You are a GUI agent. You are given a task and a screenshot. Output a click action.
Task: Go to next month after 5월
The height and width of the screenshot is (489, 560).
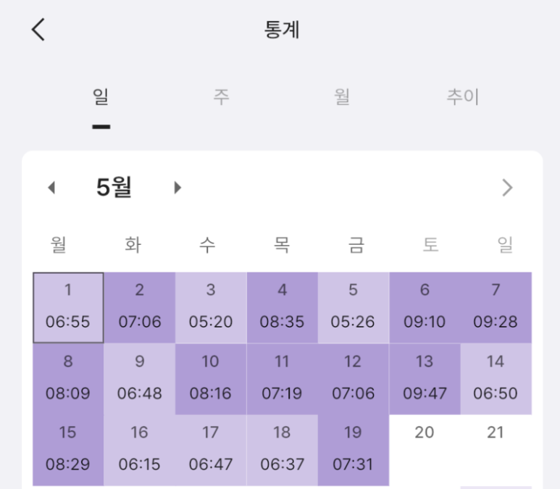point(177,188)
